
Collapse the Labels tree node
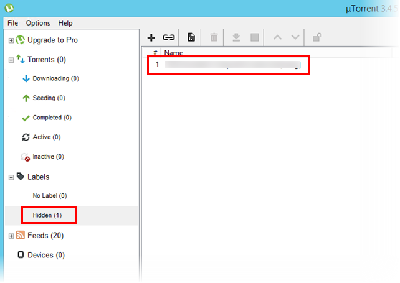(x=11, y=177)
